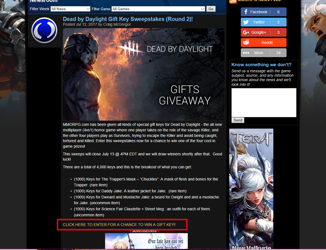Click the Google+ share count 3

(x=278, y=32)
